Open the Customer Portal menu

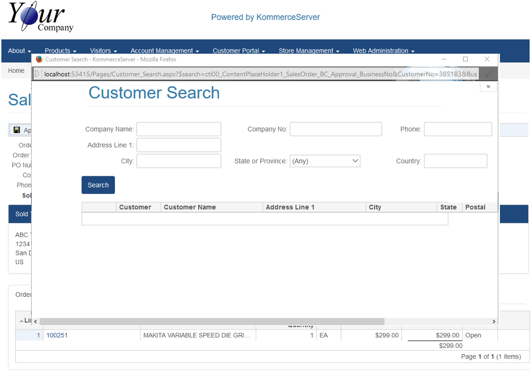[238, 51]
